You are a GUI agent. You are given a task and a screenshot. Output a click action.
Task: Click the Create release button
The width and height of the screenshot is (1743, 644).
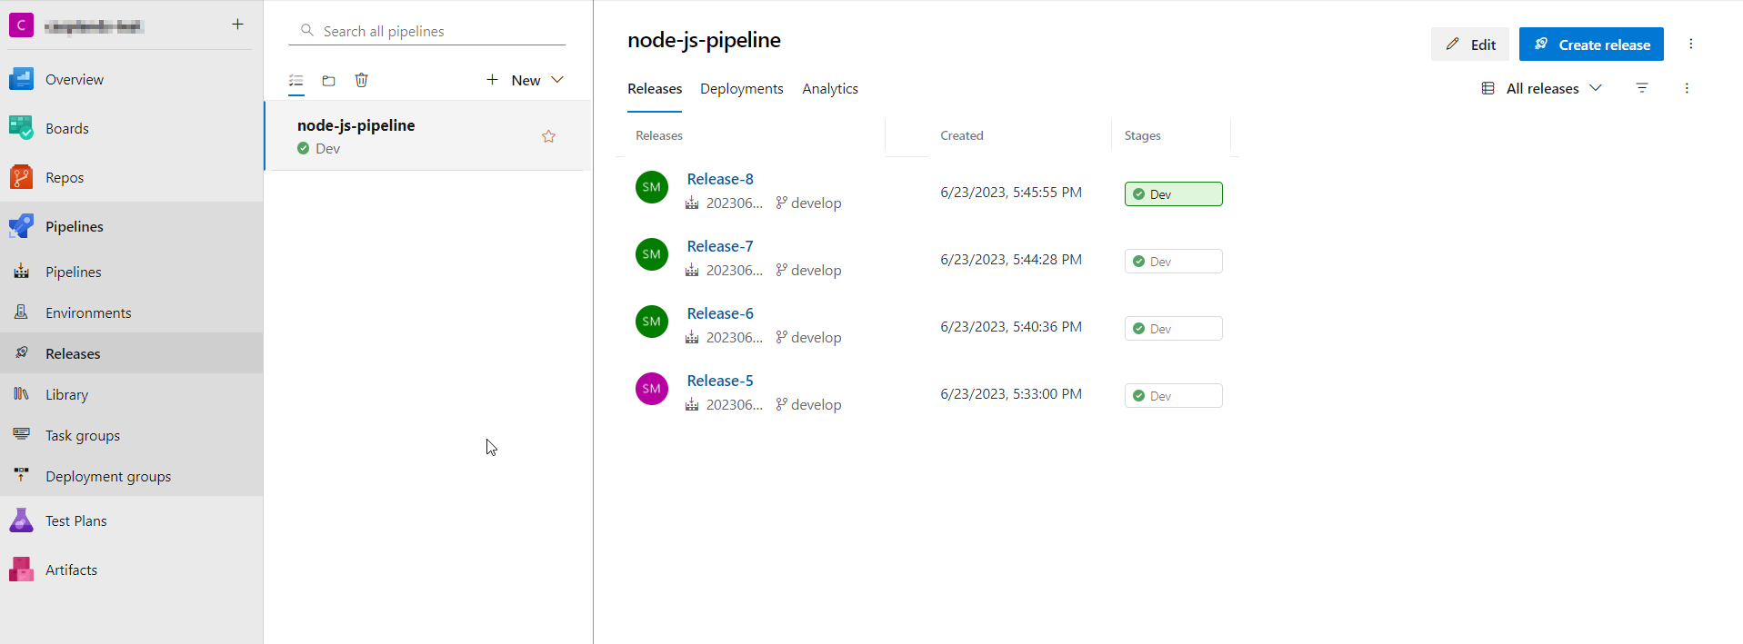(1591, 44)
